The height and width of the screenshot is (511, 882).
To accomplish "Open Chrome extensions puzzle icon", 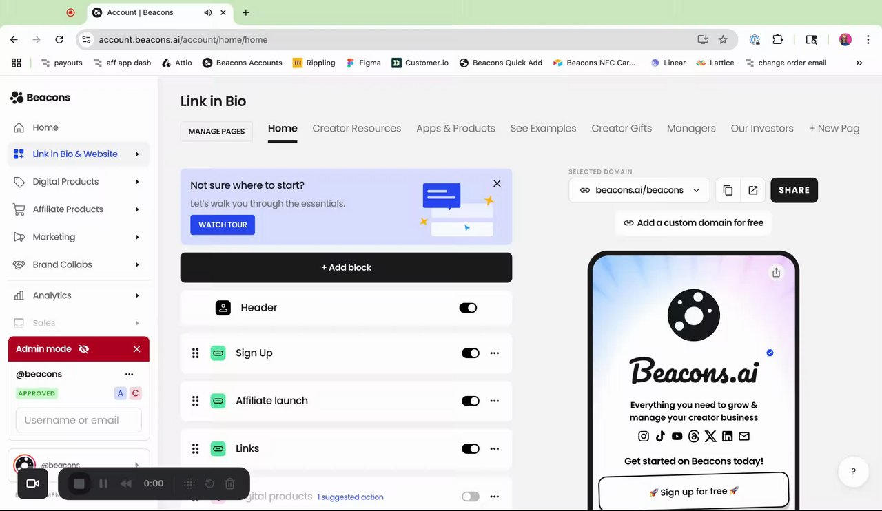I will pyautogui.click(x=777, y=40).
